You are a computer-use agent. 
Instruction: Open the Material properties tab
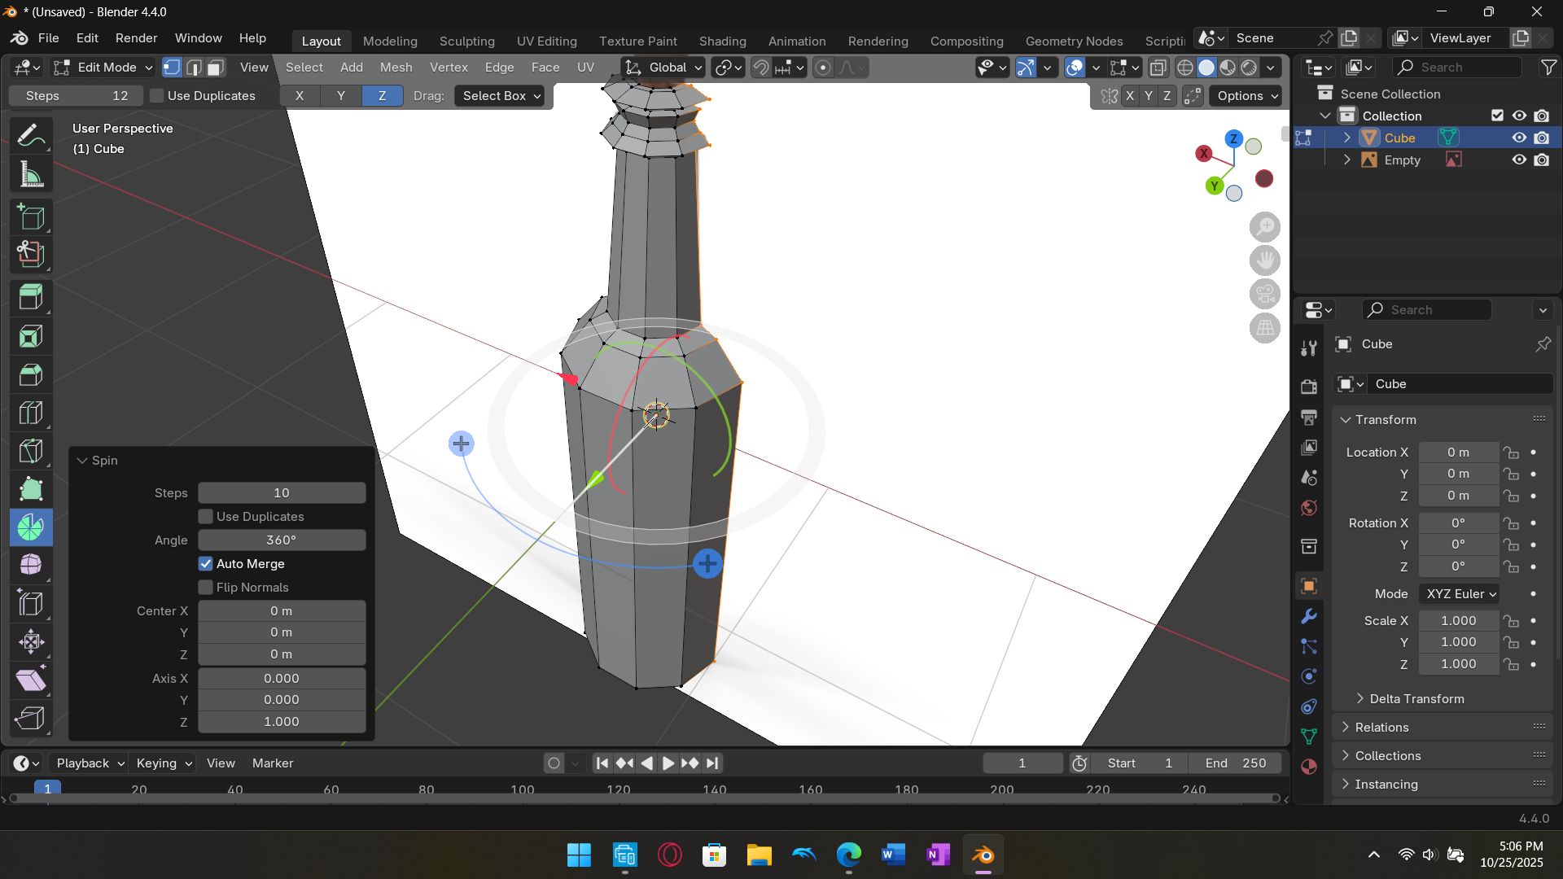tap(1309, 767)
